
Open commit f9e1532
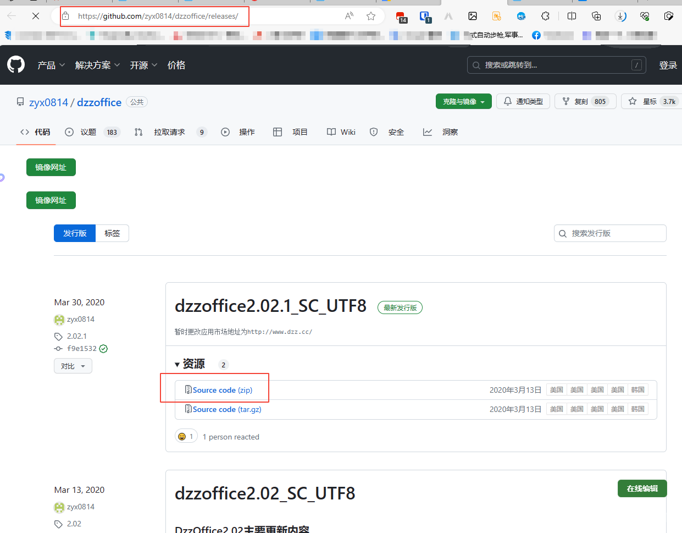point(82,348)
